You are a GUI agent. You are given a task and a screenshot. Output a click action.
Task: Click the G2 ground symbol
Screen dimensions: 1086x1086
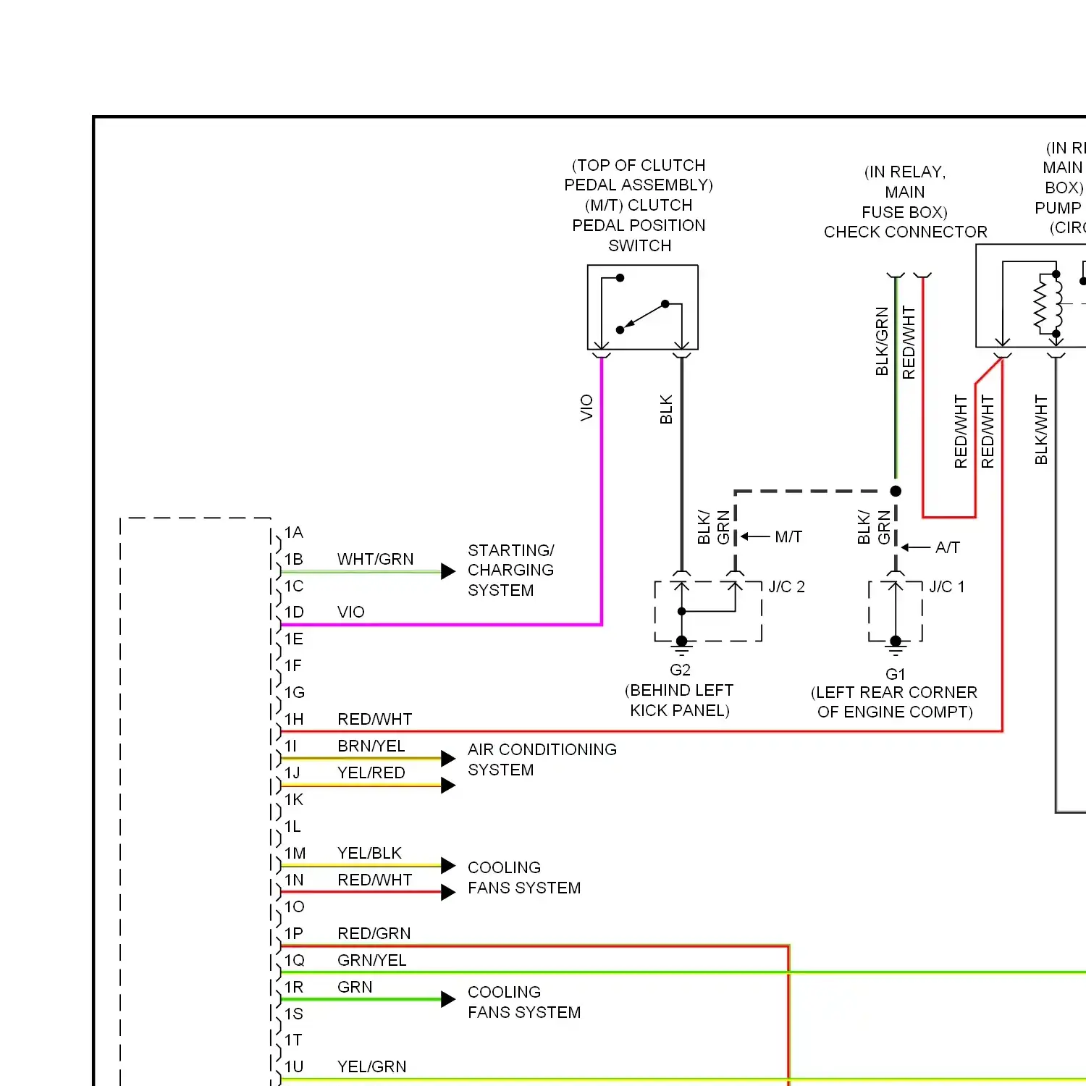pos(681,646)
